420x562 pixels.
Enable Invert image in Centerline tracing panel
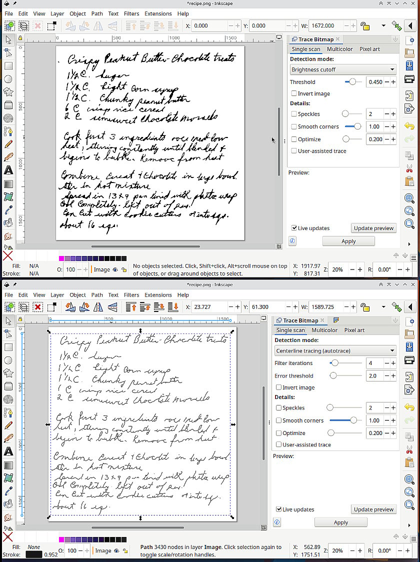(x=278, y=387)
